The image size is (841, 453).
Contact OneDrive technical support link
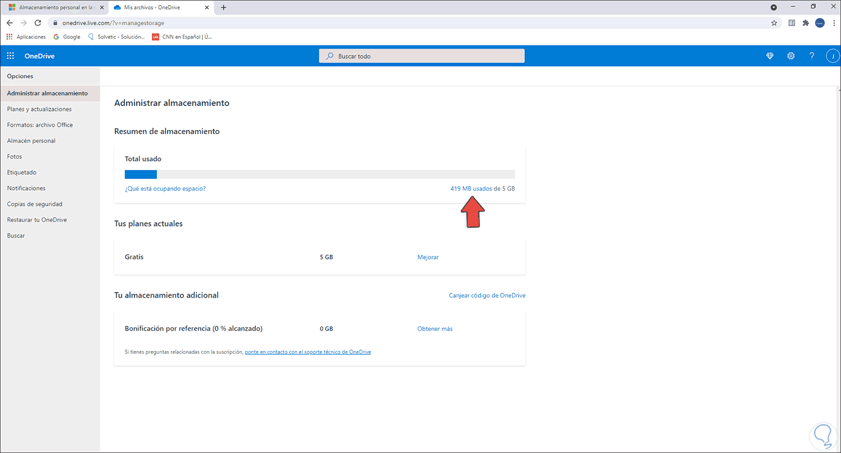click(308, 352)
